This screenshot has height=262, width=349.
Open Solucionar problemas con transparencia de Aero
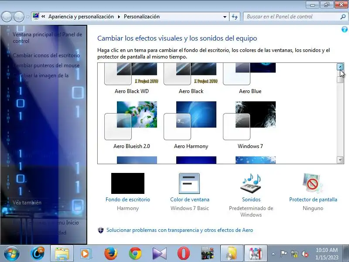point(179,230)
